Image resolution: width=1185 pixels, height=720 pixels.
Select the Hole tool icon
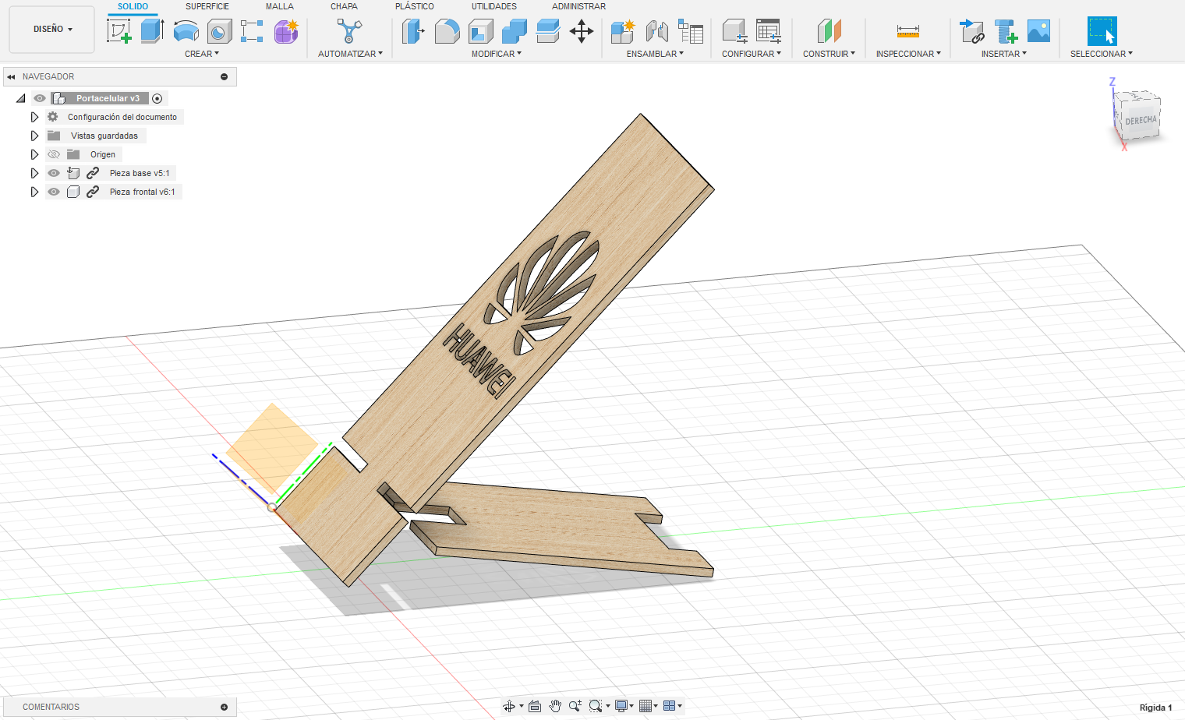[219, 31]
